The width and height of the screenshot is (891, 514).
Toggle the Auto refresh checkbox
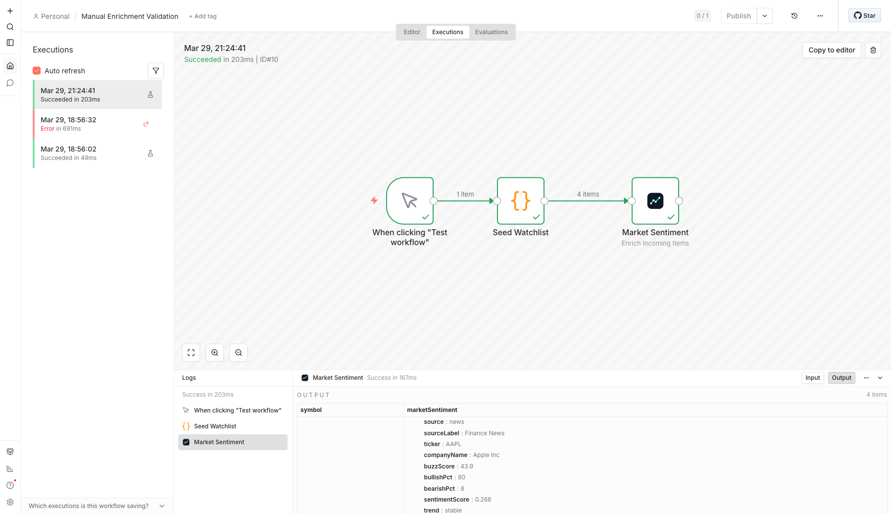click(37, 71)
